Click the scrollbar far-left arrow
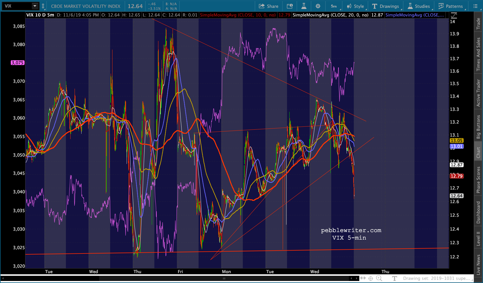Screen dimensions: 483x283 point(3,278)
